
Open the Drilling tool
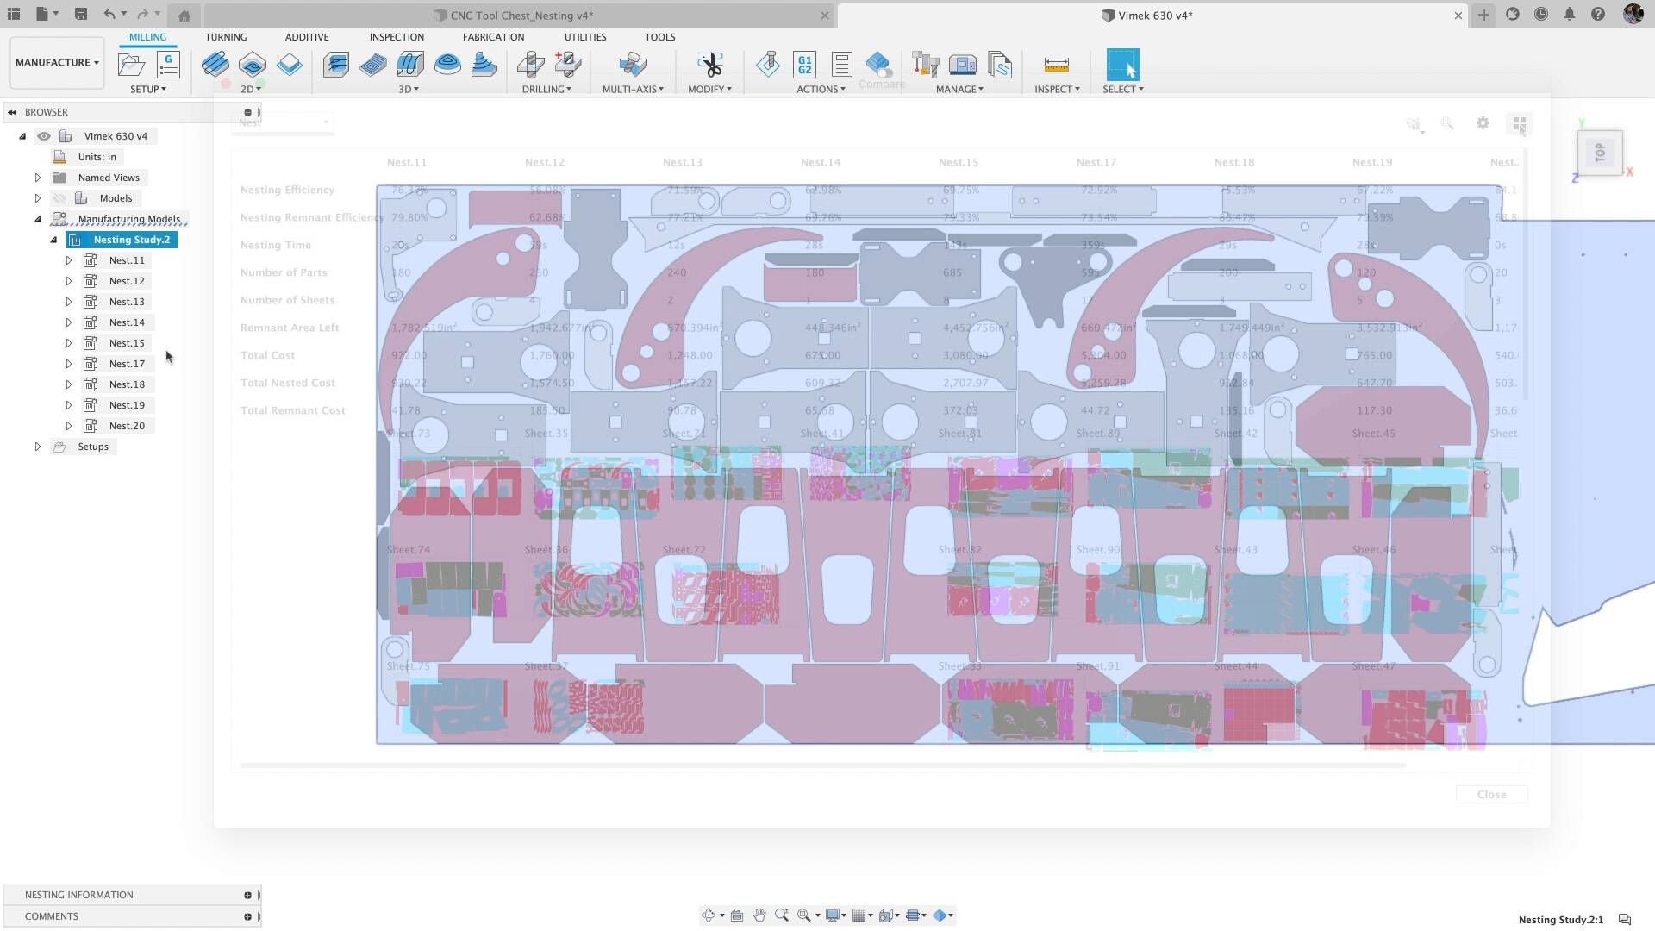(532, 65)
